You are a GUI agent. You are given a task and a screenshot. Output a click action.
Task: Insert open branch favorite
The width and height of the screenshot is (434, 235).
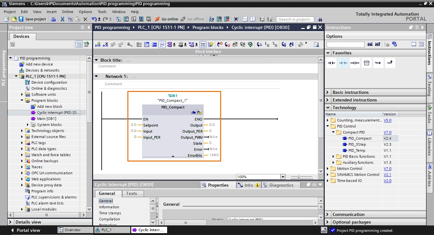pos(378,63)
